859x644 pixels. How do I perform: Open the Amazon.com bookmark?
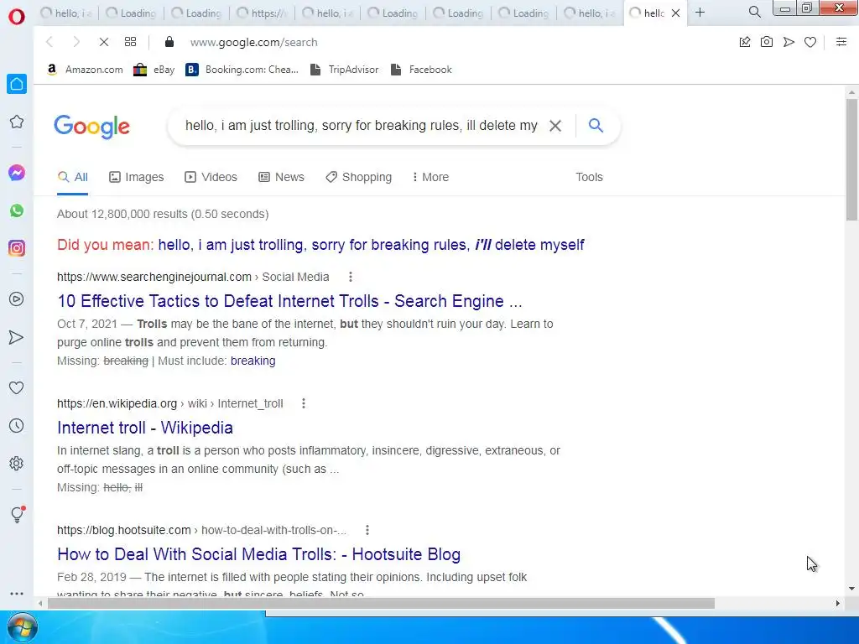click(85, 70)
